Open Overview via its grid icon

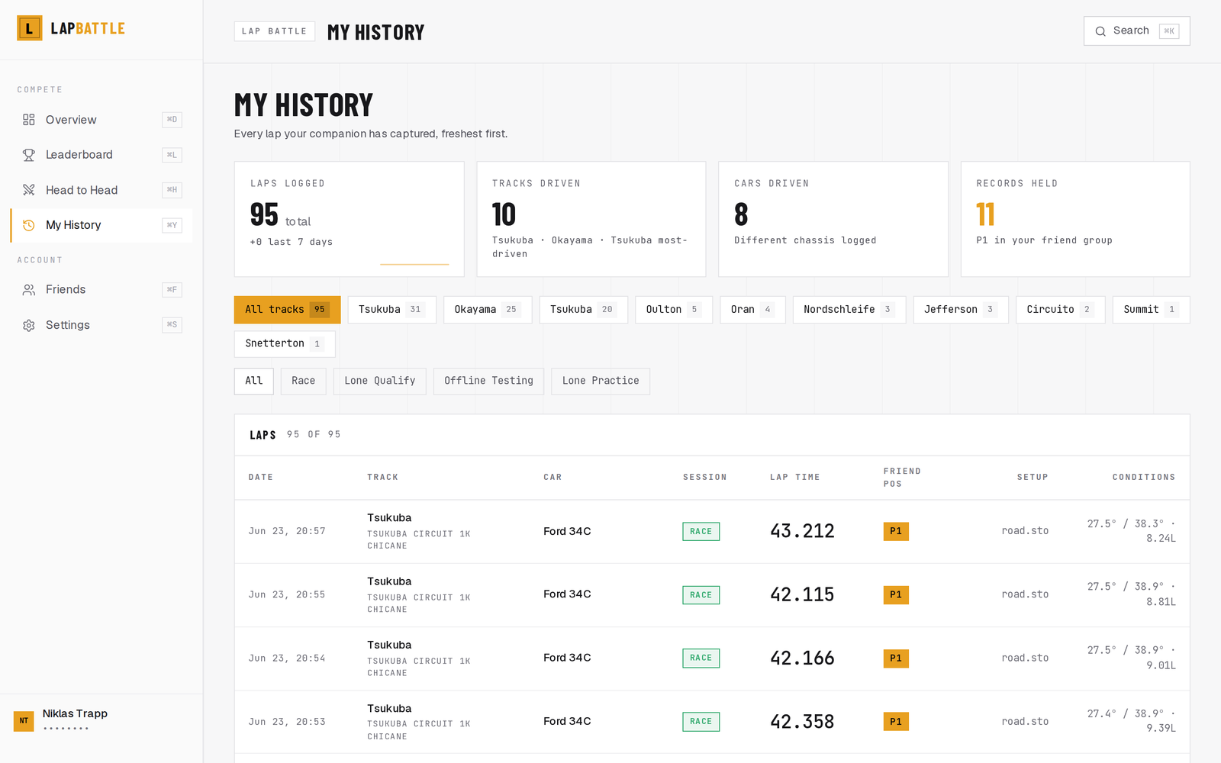tap(29, 120)
